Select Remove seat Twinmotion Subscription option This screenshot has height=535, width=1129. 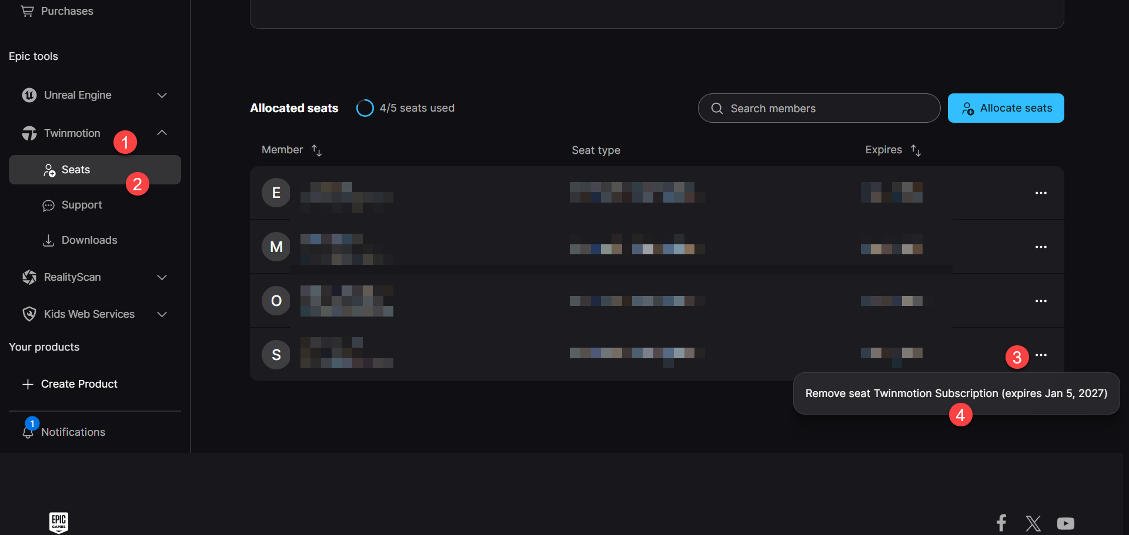pos(956,393)
